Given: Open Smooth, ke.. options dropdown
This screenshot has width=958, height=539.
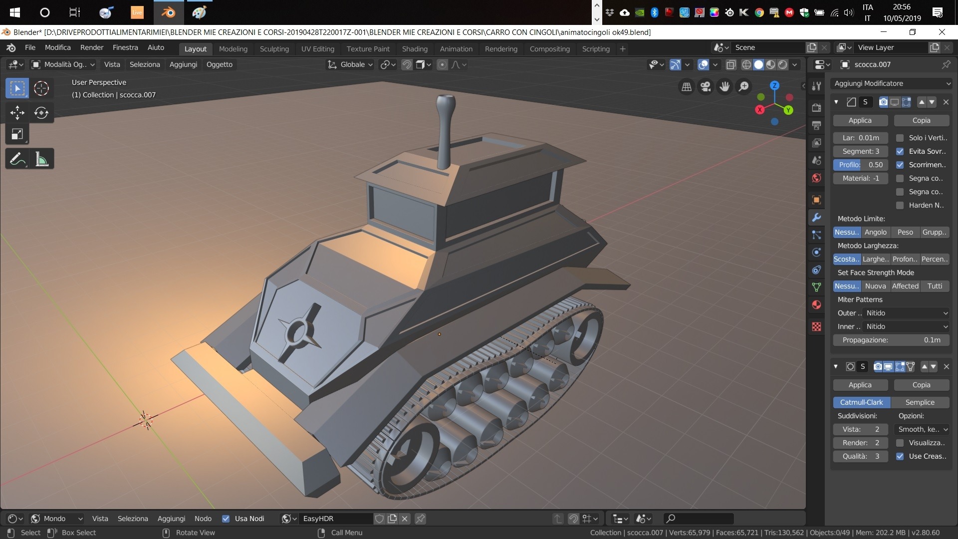Looking at the screenshot, I should tap(921, 429).
